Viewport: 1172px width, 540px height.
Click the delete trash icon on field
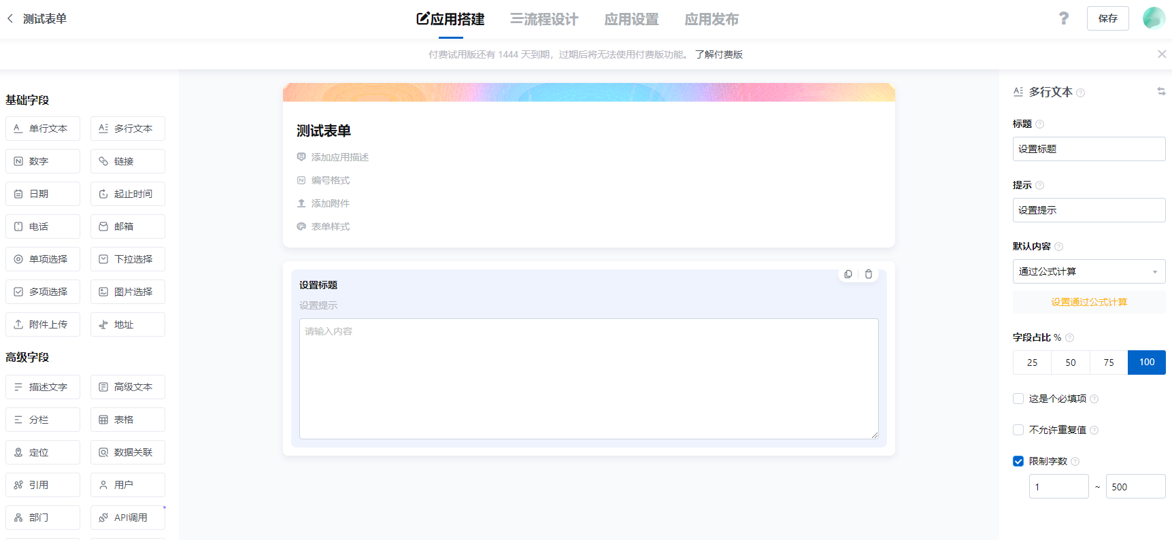[x=869, y=274]
